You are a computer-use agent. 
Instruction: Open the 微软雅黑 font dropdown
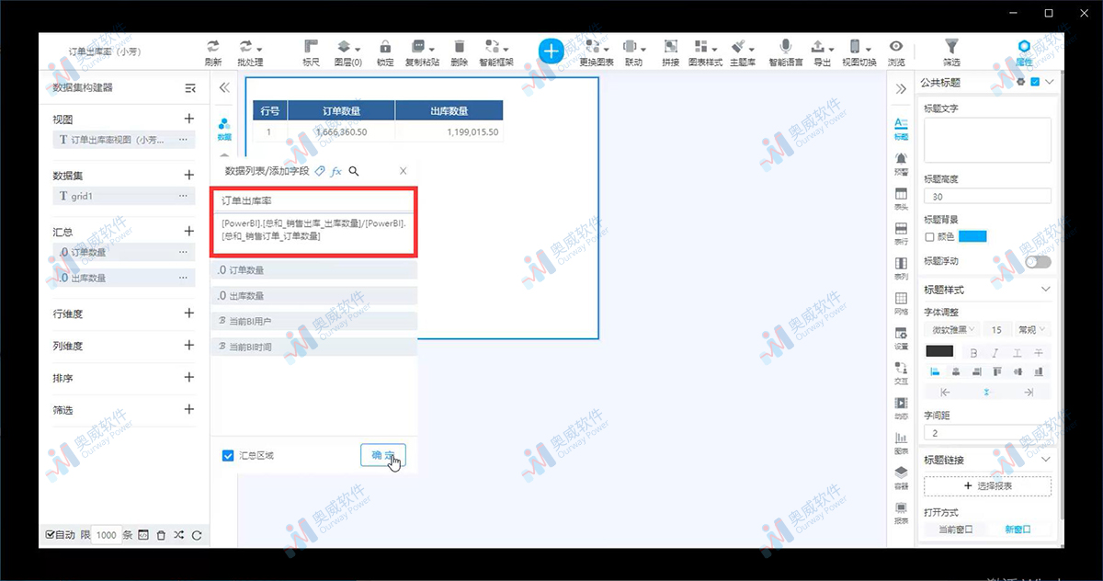click(951, 329)
